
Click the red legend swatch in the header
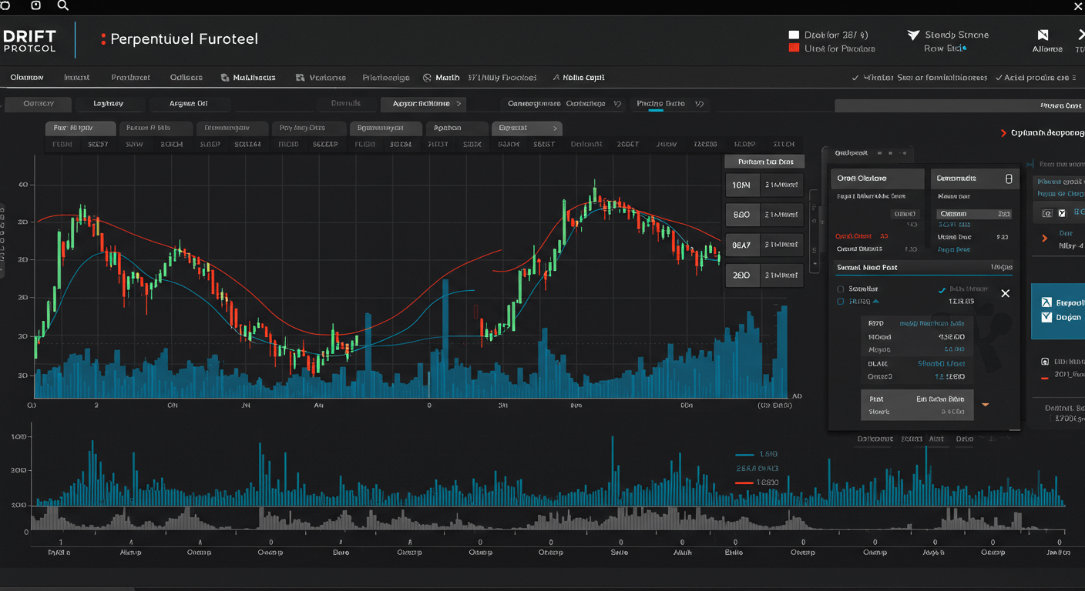pos(794,48)
